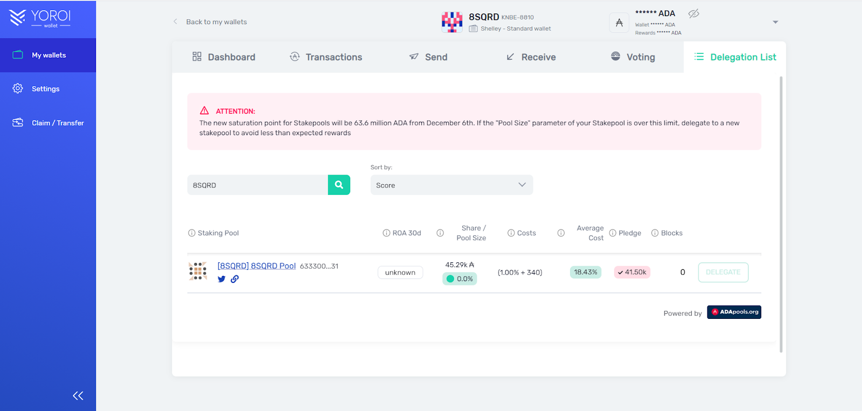862x411 pixels.
Task: Open the [8SQRD] 8SQRD Pool link
Action: pos(256,266)
